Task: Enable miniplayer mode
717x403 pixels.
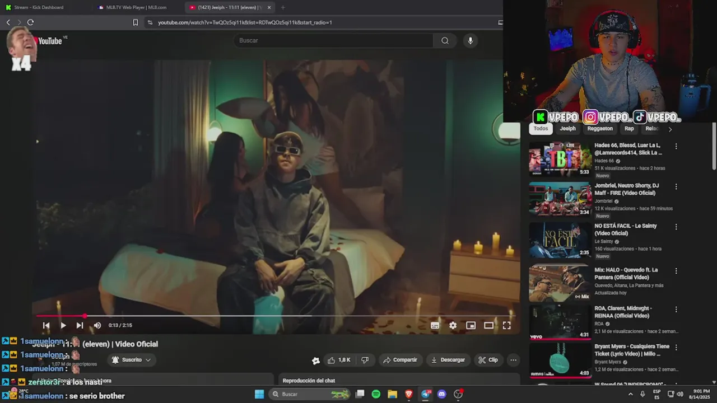Action: (471, 325)
